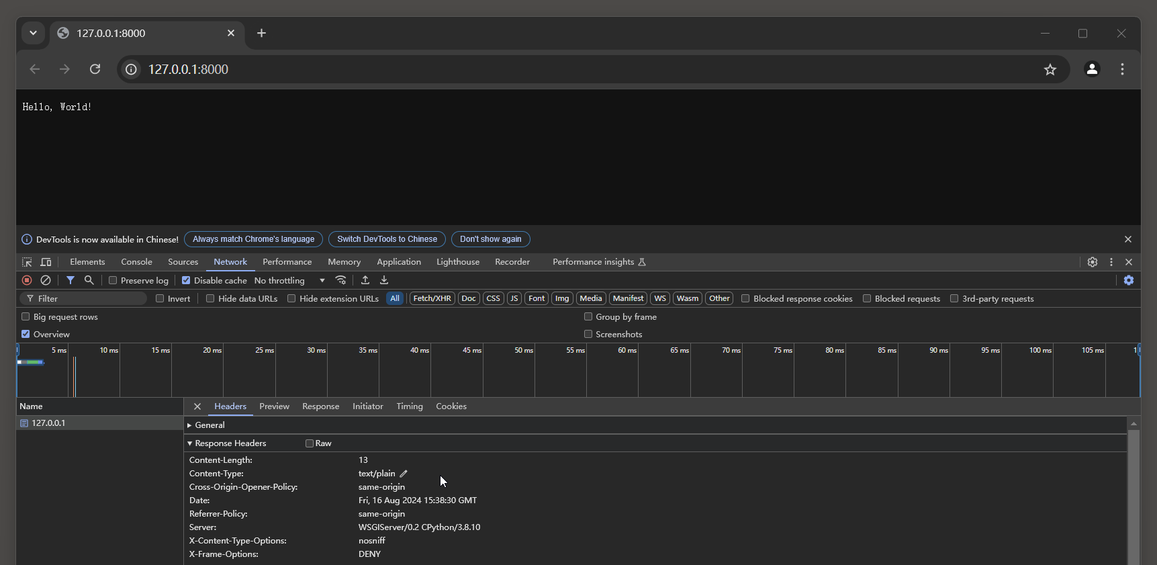Stop recording network log
This screenshot has width=1157, height=565.
27,280
